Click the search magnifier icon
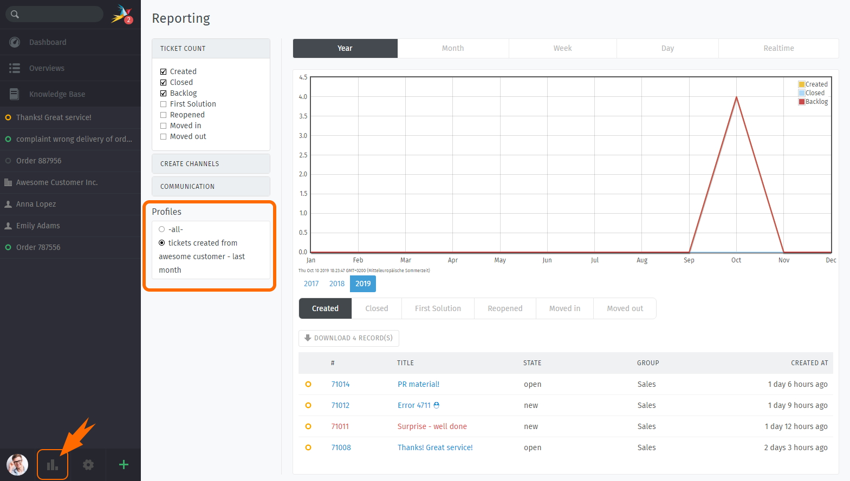 coord(15,14)
